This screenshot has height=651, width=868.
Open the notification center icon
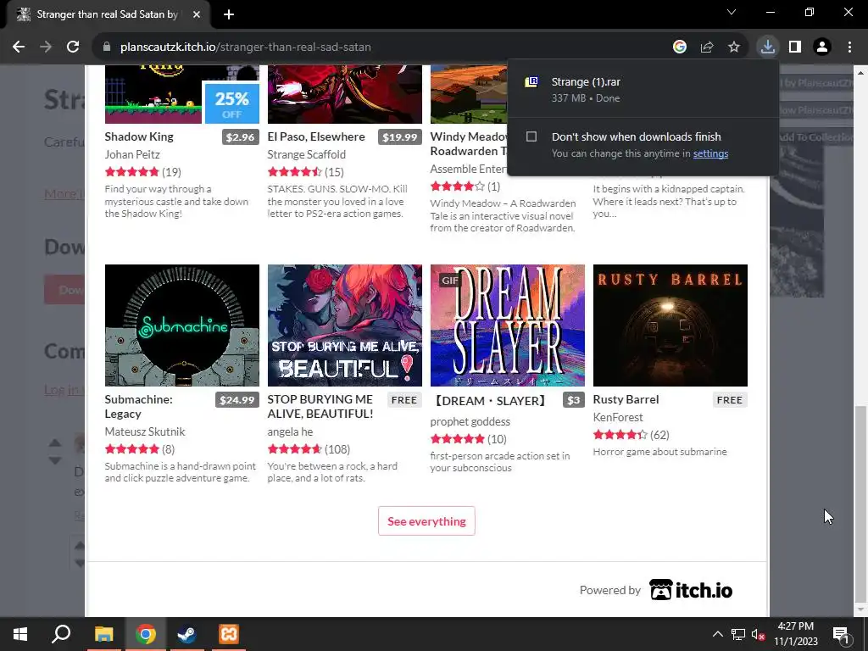tap(841, 634)
